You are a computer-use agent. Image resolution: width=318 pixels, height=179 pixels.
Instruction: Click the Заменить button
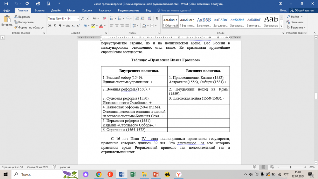294,22
